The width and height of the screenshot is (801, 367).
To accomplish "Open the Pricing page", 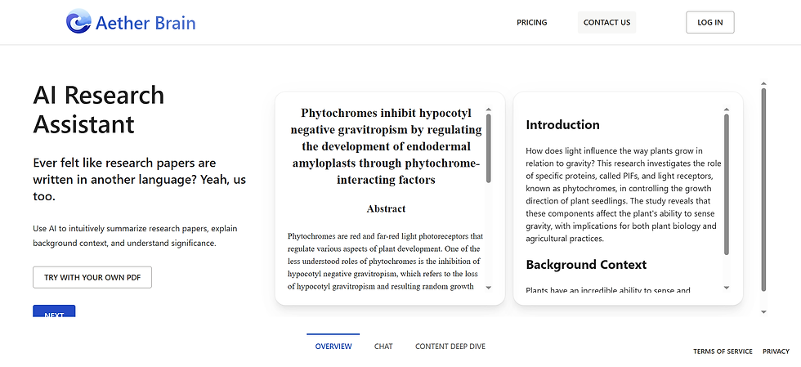I will tap(532, 23).
